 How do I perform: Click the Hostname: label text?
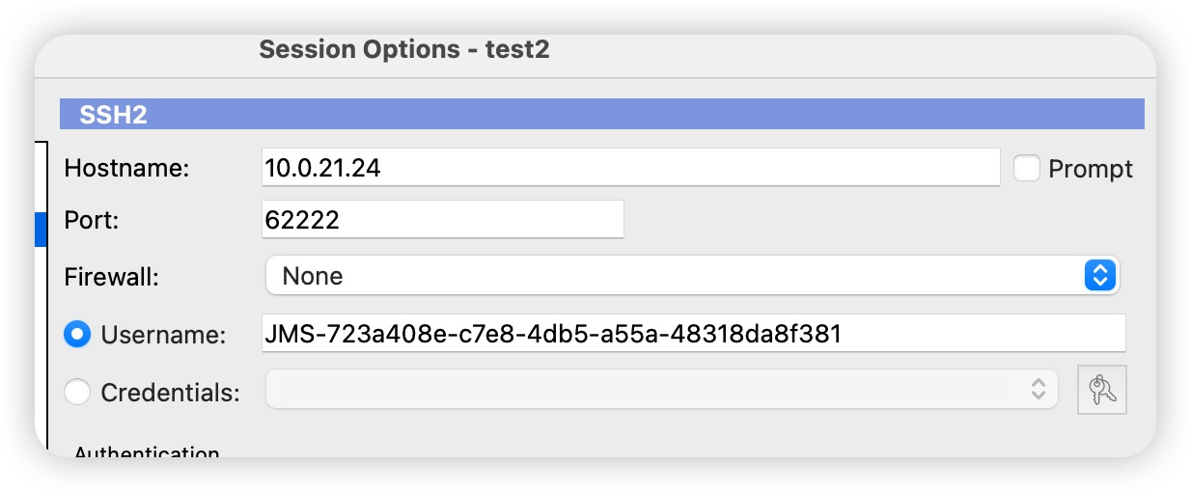126,168
